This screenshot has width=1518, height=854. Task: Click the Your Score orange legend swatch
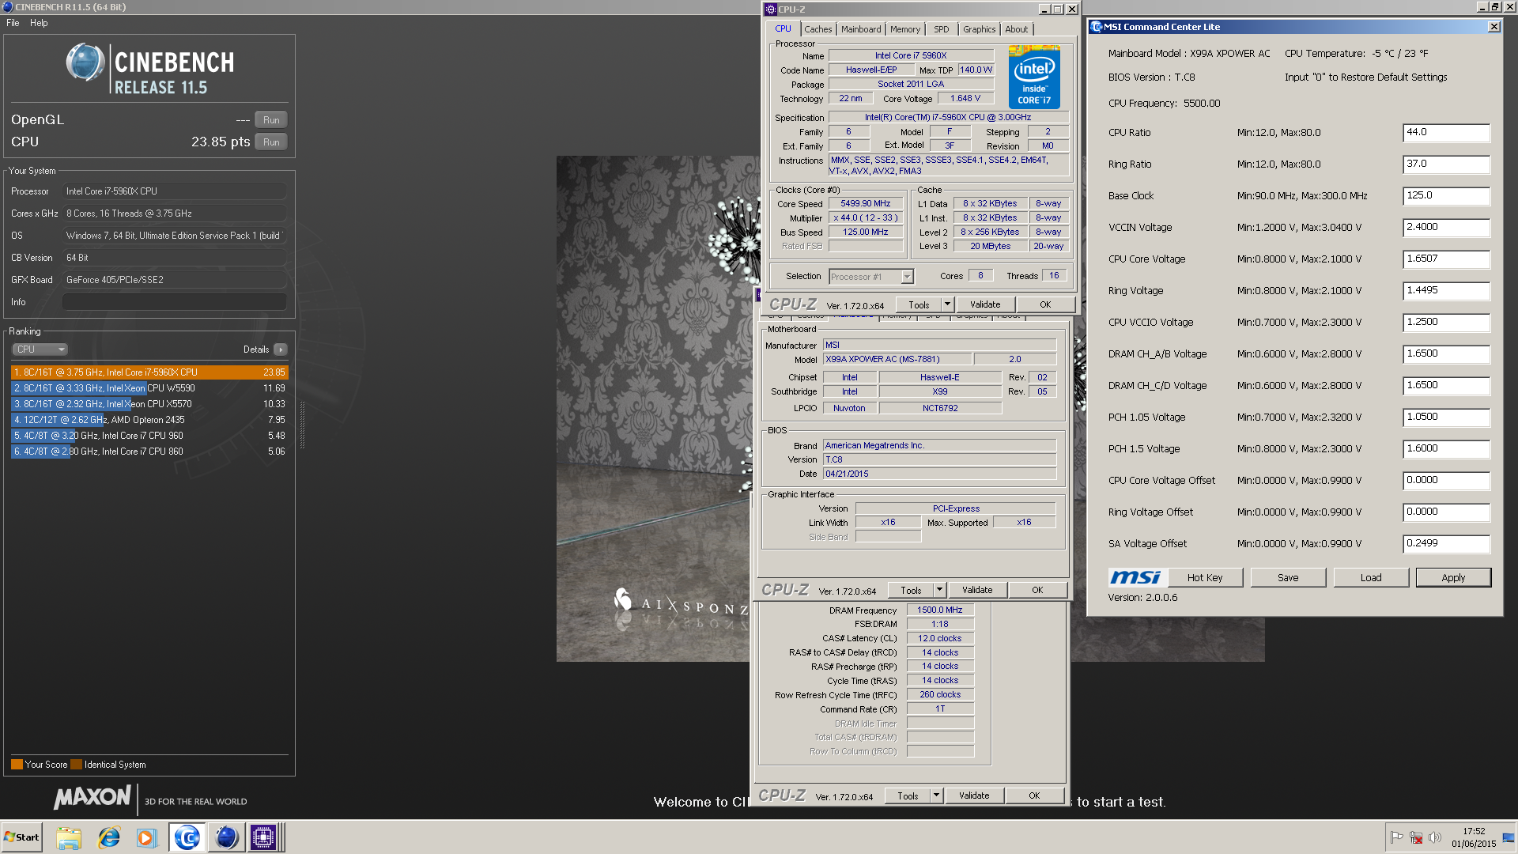click(x=17, y=765)
